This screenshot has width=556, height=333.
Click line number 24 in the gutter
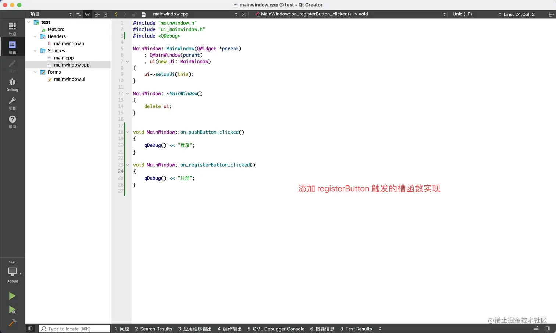[121, 171]
